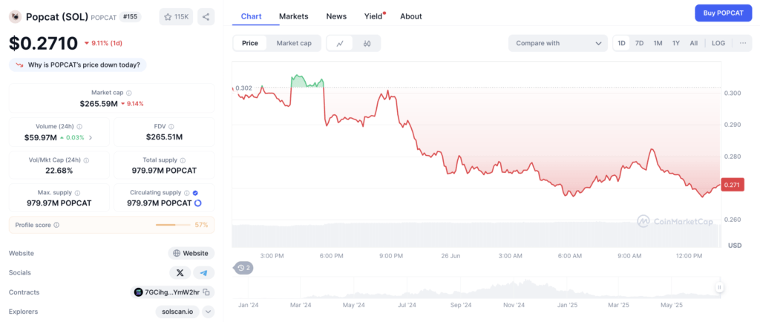Open the News tab
This screenshot has height=322, width=760.
[x=336, y=16]
